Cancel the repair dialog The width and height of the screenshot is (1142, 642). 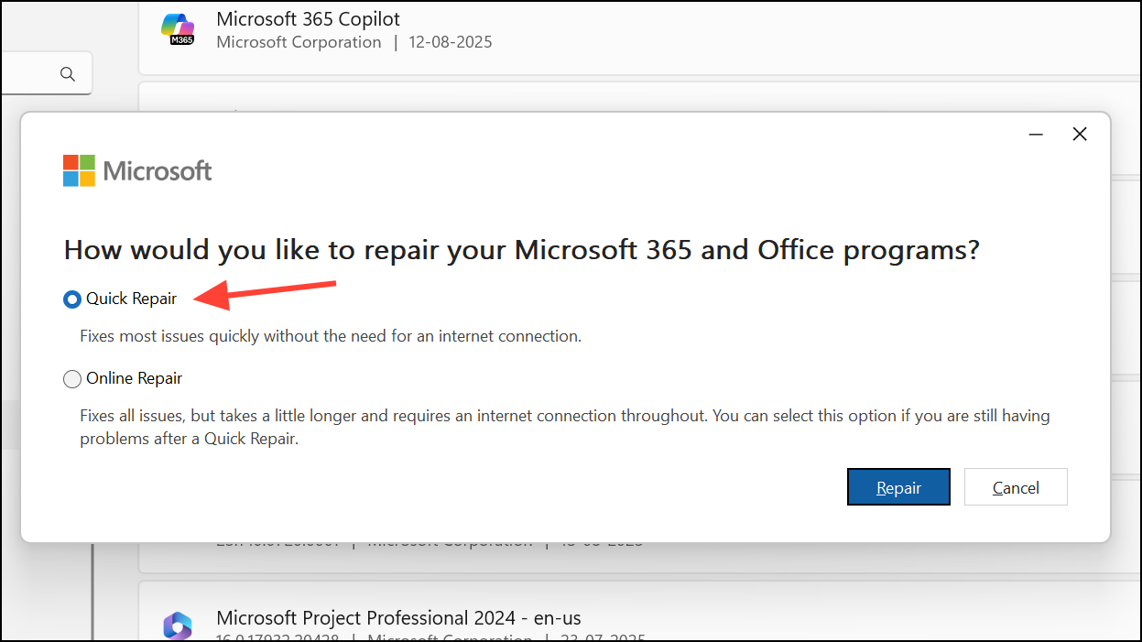tap(1016, 488)
